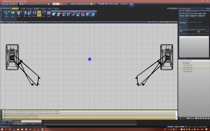Select the Delete tool
Screen dimensions: 210x131
pyautogui.click(x=19, y=14)
